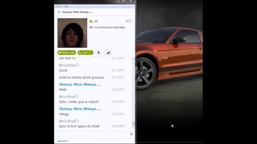This screenshot has width=257, height=144.
Task: Maximize the Skype chat window
Action: click(124, 1)
